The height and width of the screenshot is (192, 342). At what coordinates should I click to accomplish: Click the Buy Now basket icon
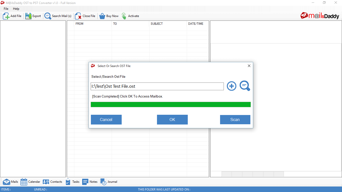[x=102, y=16]
